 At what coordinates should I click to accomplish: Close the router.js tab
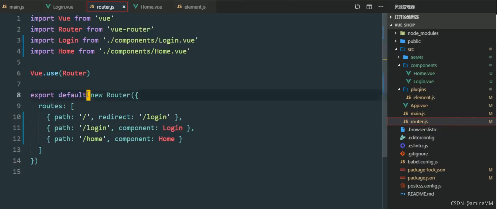tap(124, 7)
